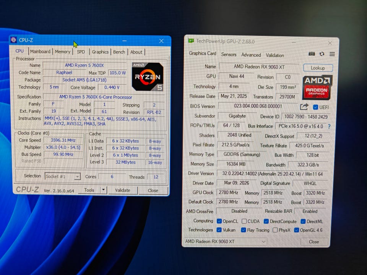The width and height of the screenshot is (367, 275).
Task: Toggle the PhysX checkbox
Action: click(275, 230)
